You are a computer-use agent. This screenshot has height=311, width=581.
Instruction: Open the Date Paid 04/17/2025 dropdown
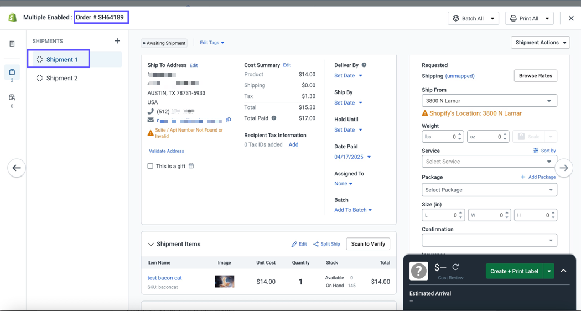(352, 157)
